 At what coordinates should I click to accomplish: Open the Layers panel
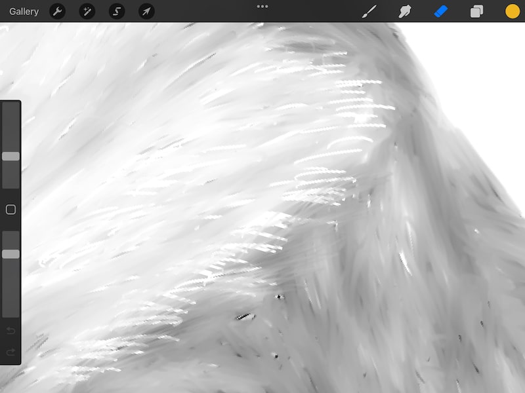tap(476, 10)
